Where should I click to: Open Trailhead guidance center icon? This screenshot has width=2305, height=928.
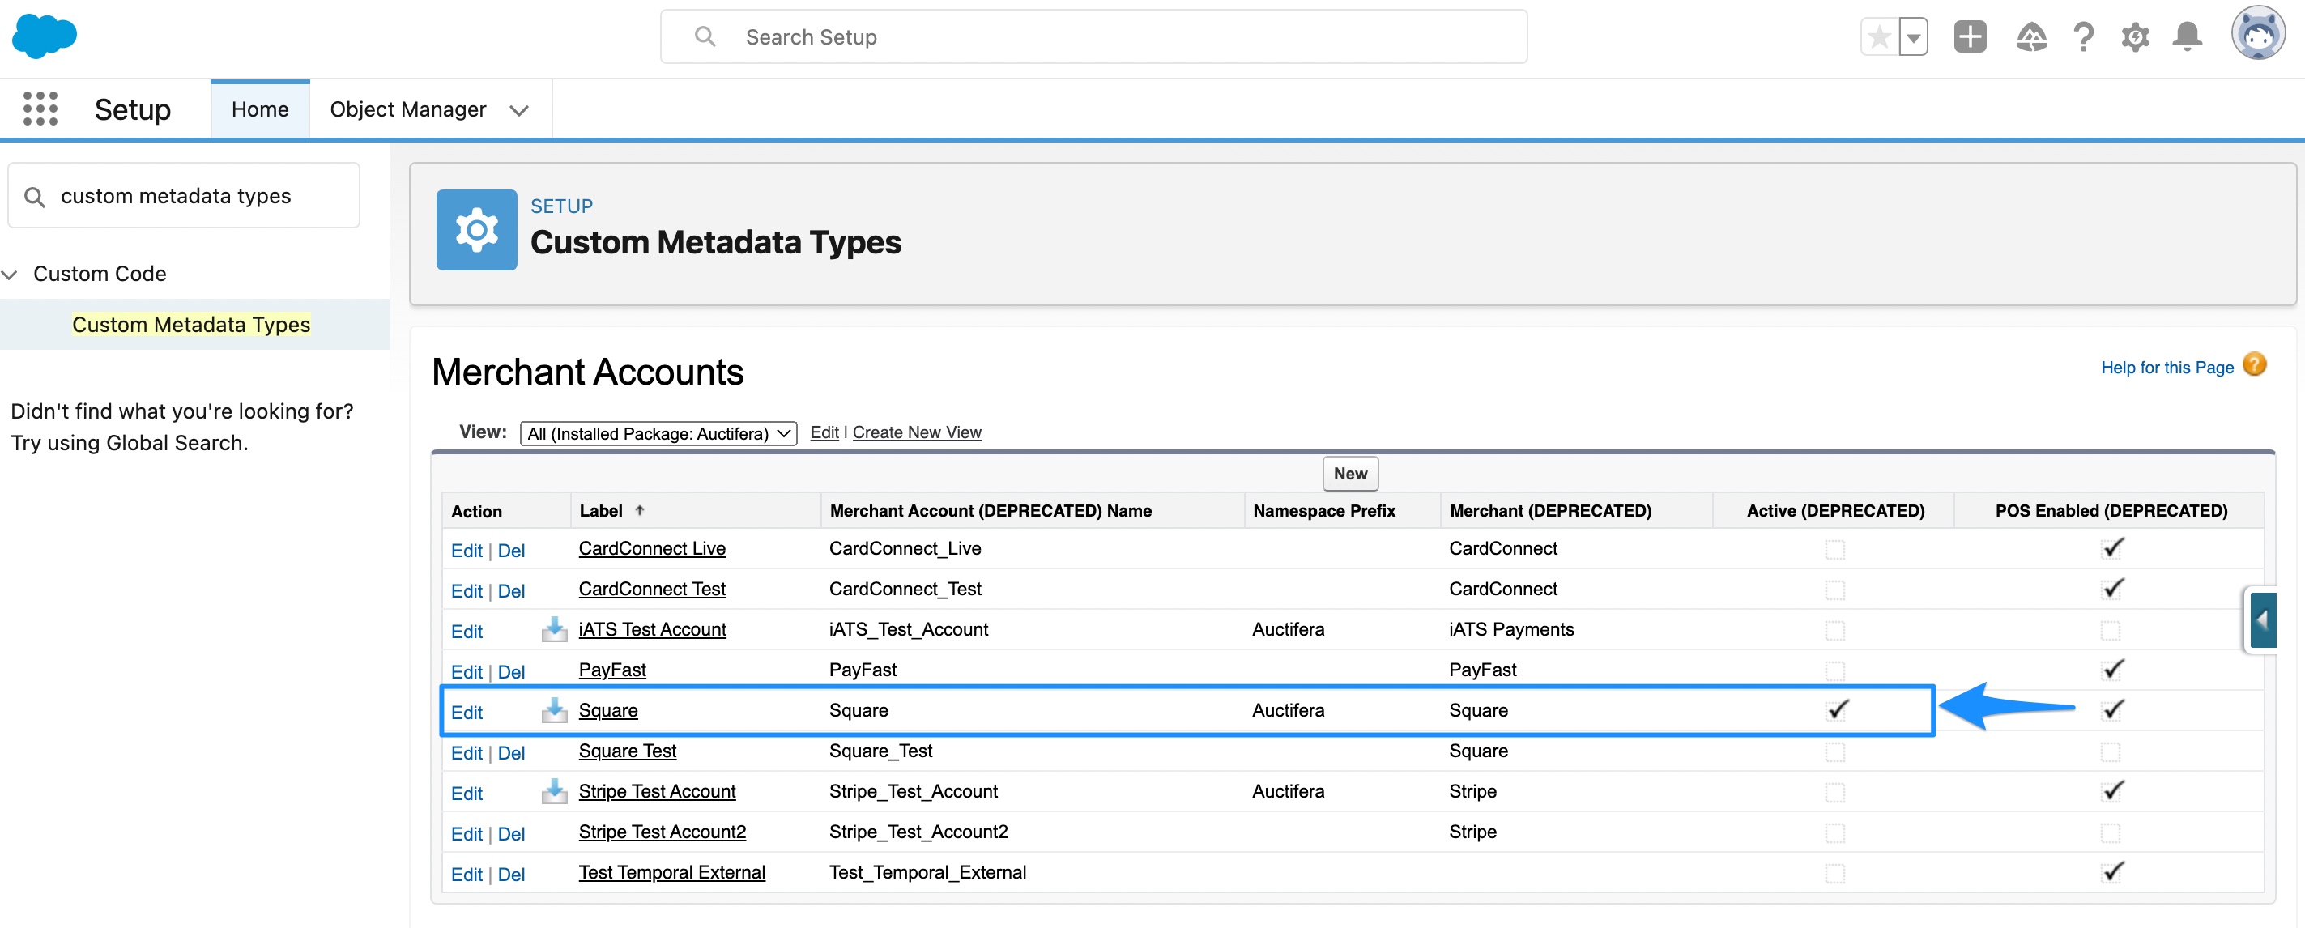[x=2030, y=37]
